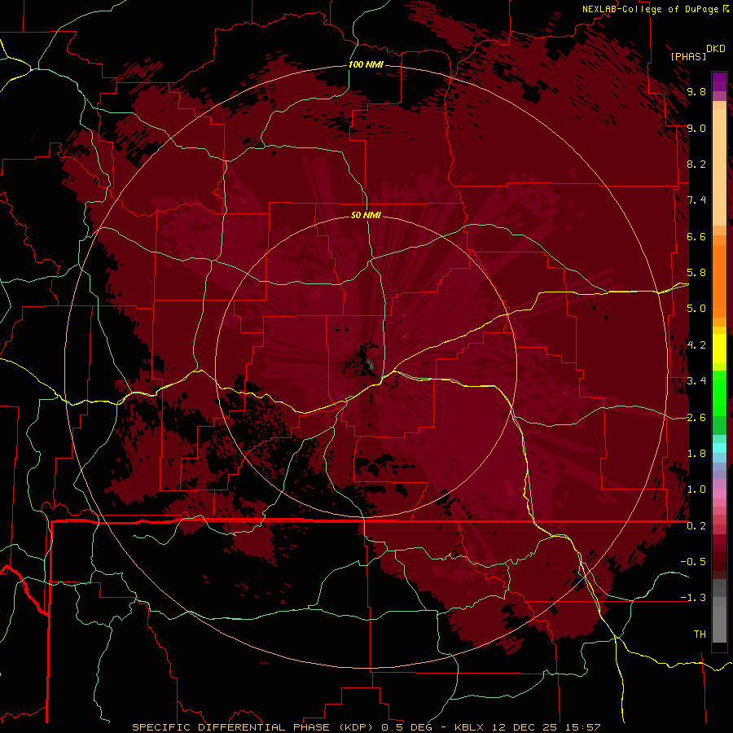Click the -1.3 legend value
733x733 pixels.
(693, 598)
